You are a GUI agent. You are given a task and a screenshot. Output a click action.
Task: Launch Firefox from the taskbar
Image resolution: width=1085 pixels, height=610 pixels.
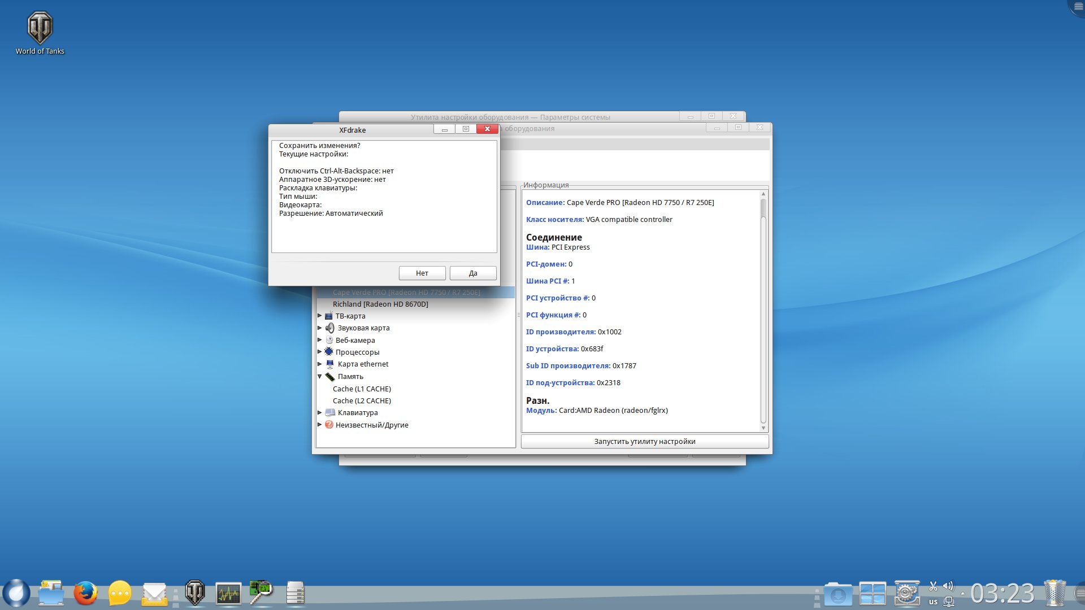click(85, 594)
